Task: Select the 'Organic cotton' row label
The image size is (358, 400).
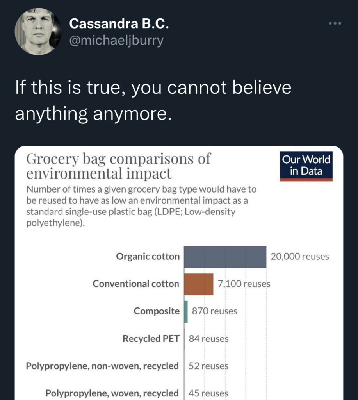Action: [x=148, y=257]
